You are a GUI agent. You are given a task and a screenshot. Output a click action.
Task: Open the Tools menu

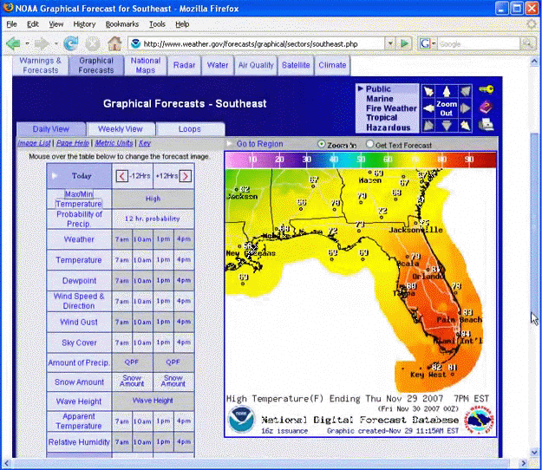point(157,24)
